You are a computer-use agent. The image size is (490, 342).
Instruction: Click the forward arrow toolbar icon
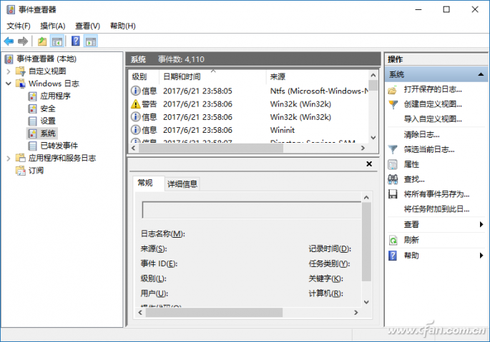pos(24,41)
